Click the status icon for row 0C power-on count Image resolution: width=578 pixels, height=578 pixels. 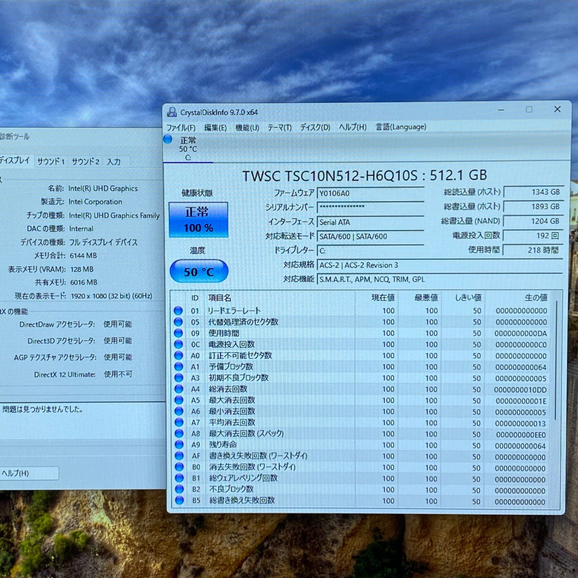178,344
